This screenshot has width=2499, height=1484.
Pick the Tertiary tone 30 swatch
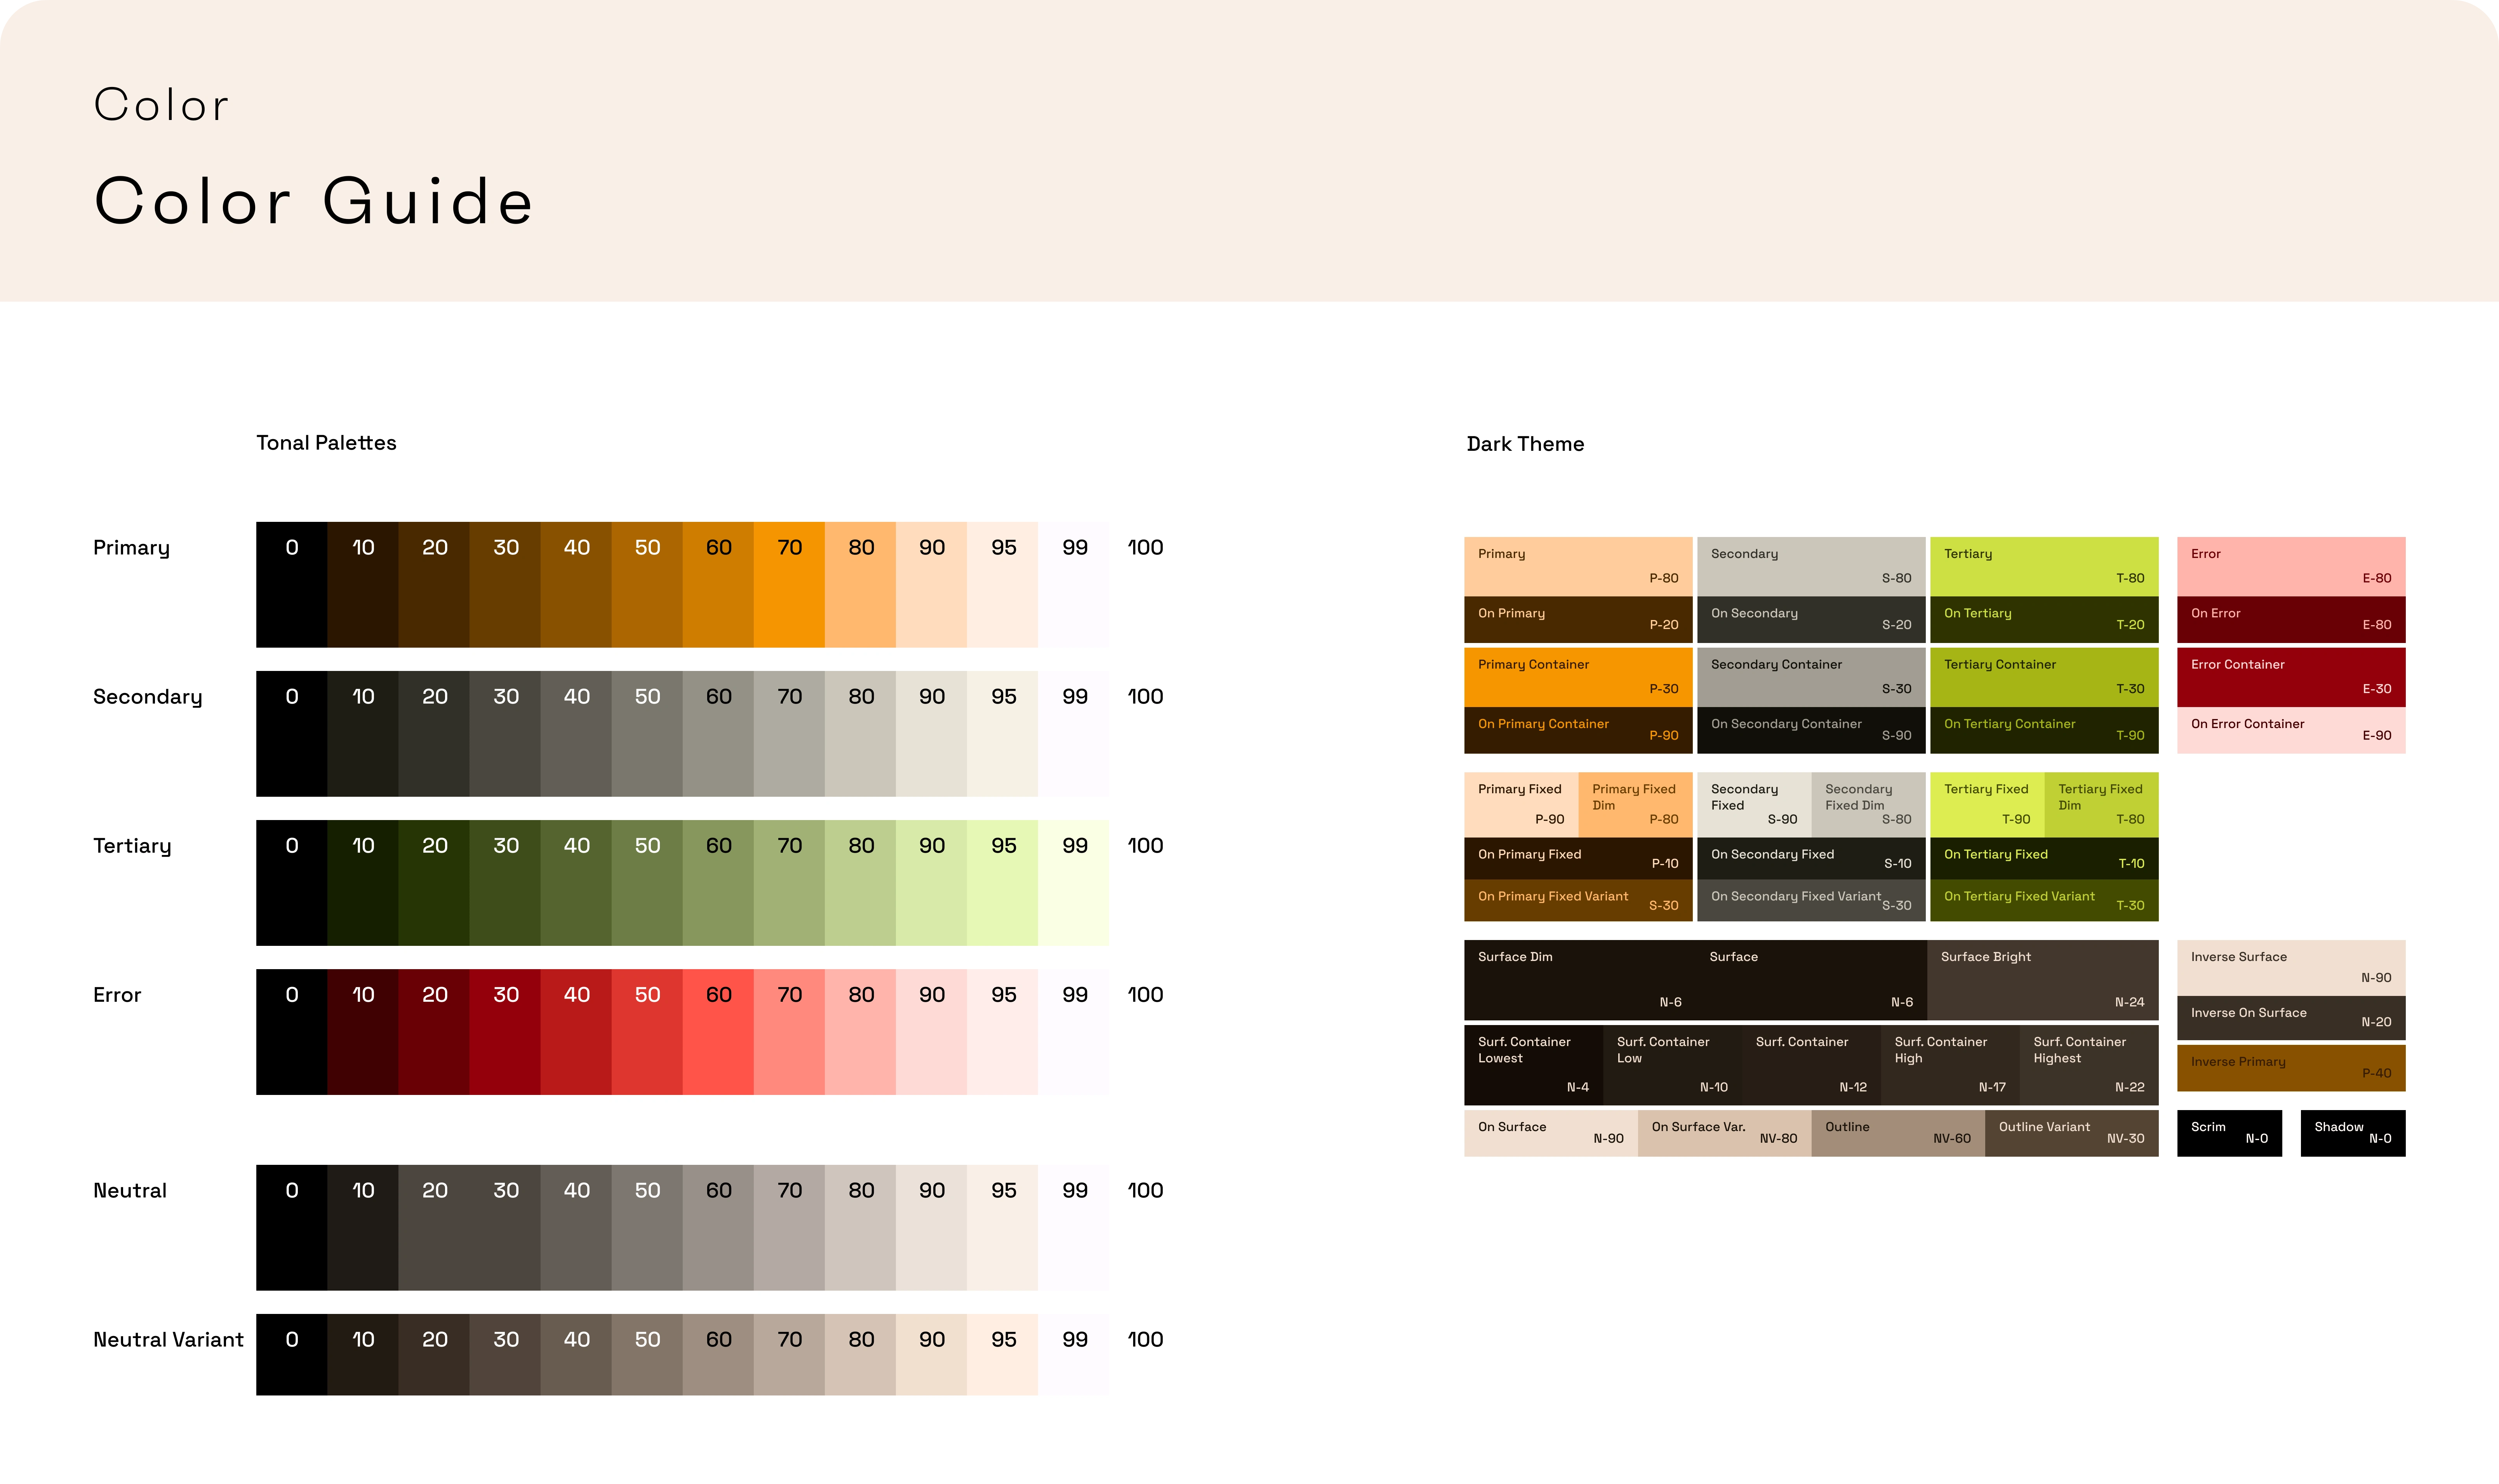[505, 882]
